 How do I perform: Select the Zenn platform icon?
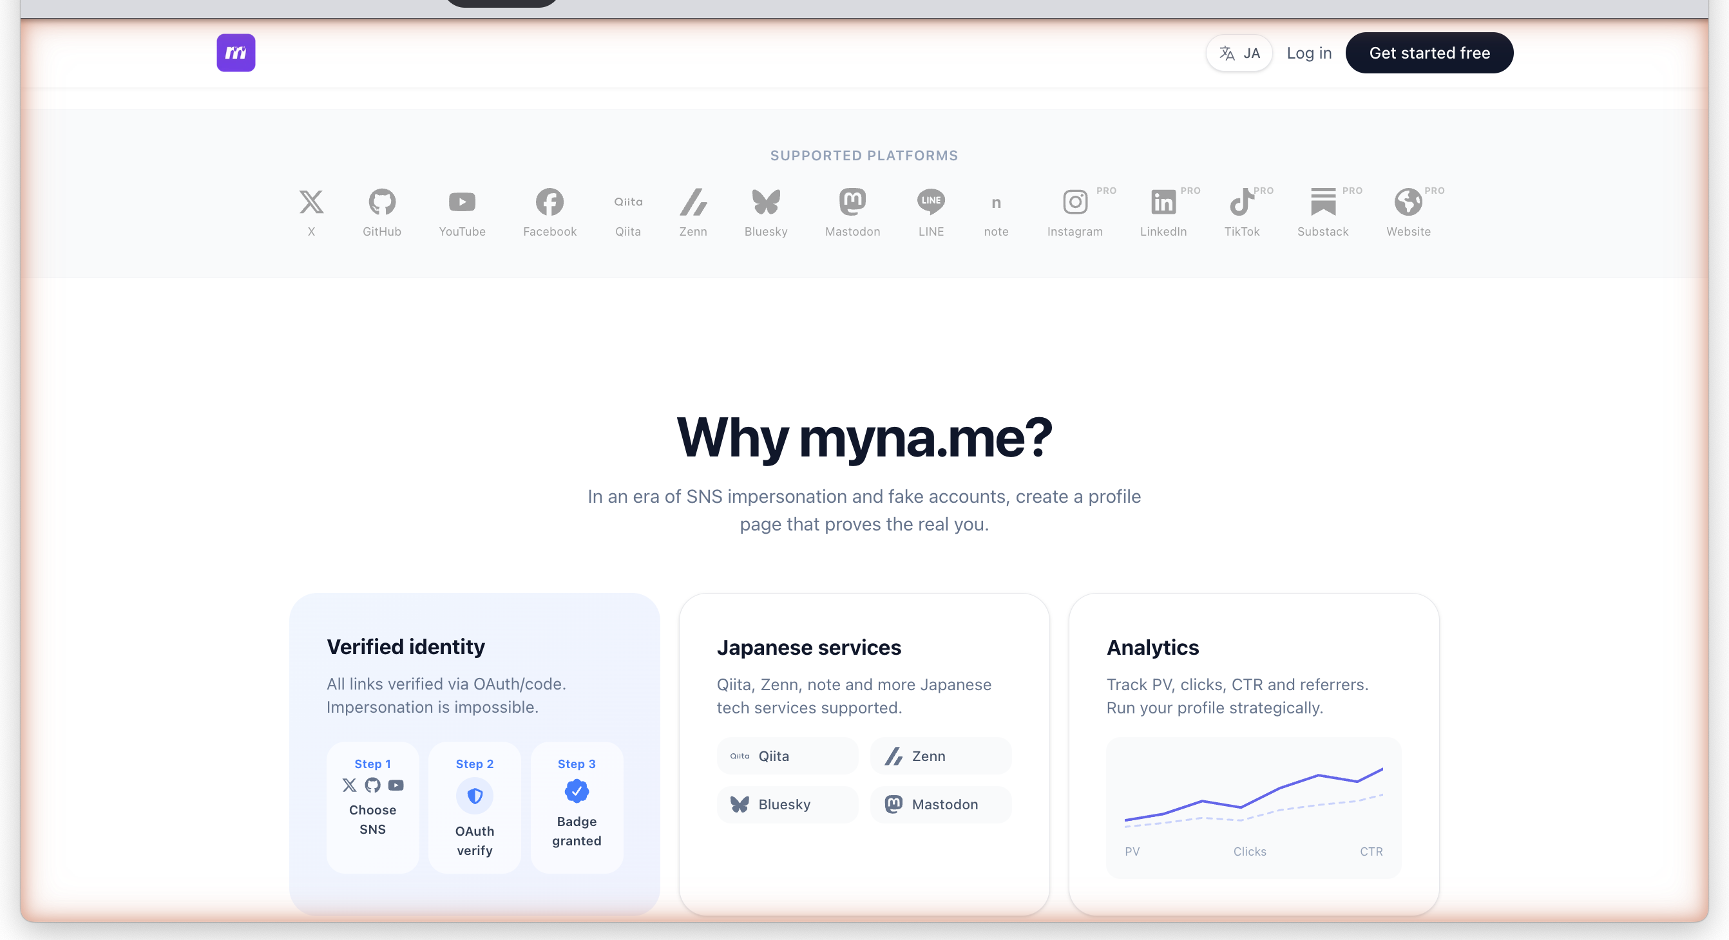[x=694, y=202]
